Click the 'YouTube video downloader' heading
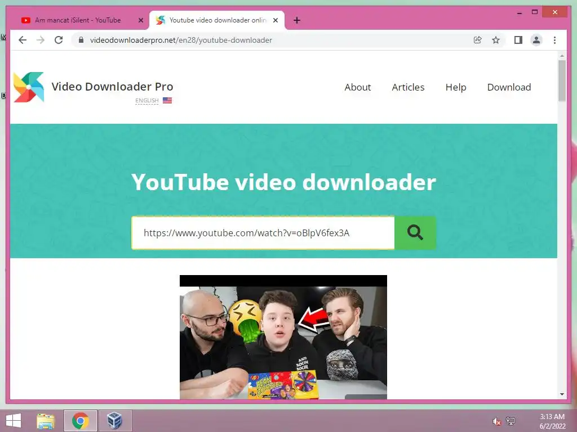Viewport: 577px width, 432px height. point(284,182)
